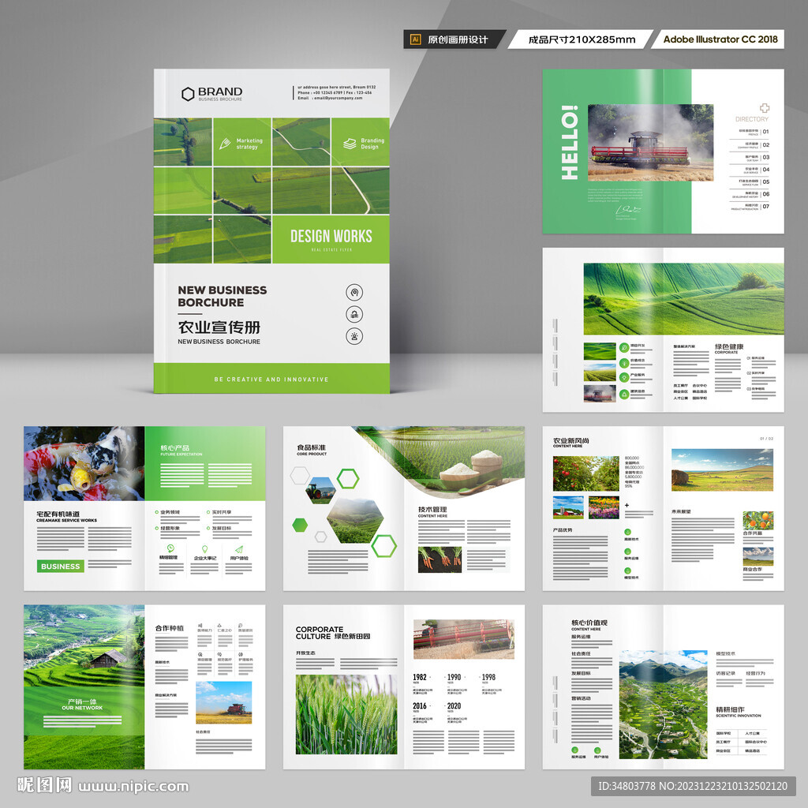The height and width of the screenshot is (808, 808).
Task: Click the Adobe Illustrator CC 2018 label
Action: pos(720,39)
